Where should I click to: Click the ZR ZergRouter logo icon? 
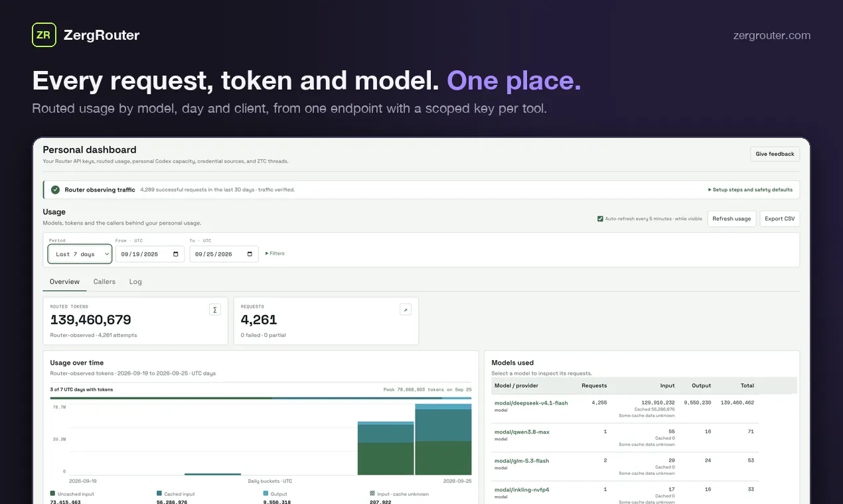click(44, 35)
